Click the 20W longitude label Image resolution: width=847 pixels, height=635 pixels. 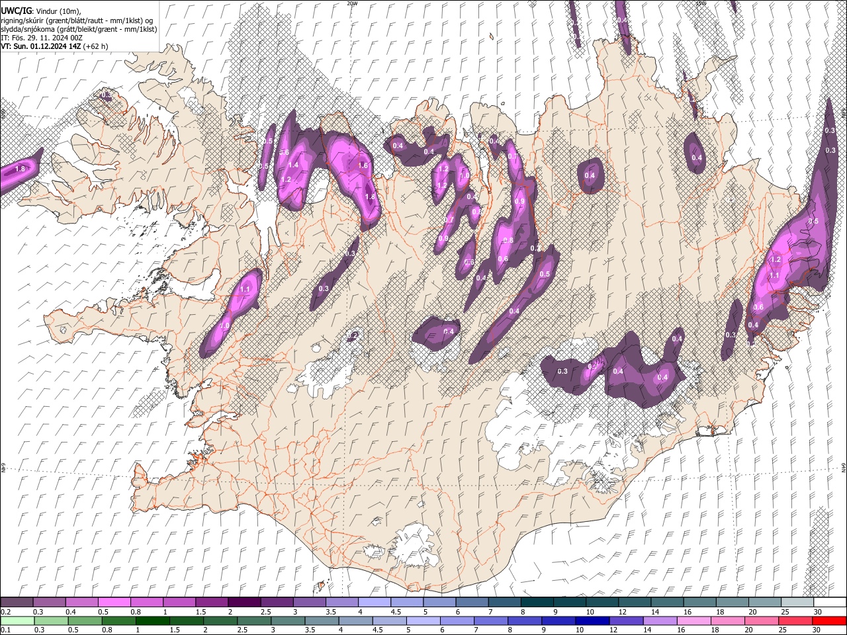point(352,3)
